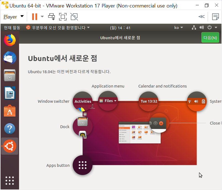This screenshot has height=190, width=222.
Task: Toggle Unity mode icon
Action: pyautogui.click(x=74, y=17)
